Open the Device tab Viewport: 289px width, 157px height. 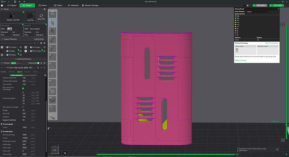pyautogui.click(x=43, y=5)
